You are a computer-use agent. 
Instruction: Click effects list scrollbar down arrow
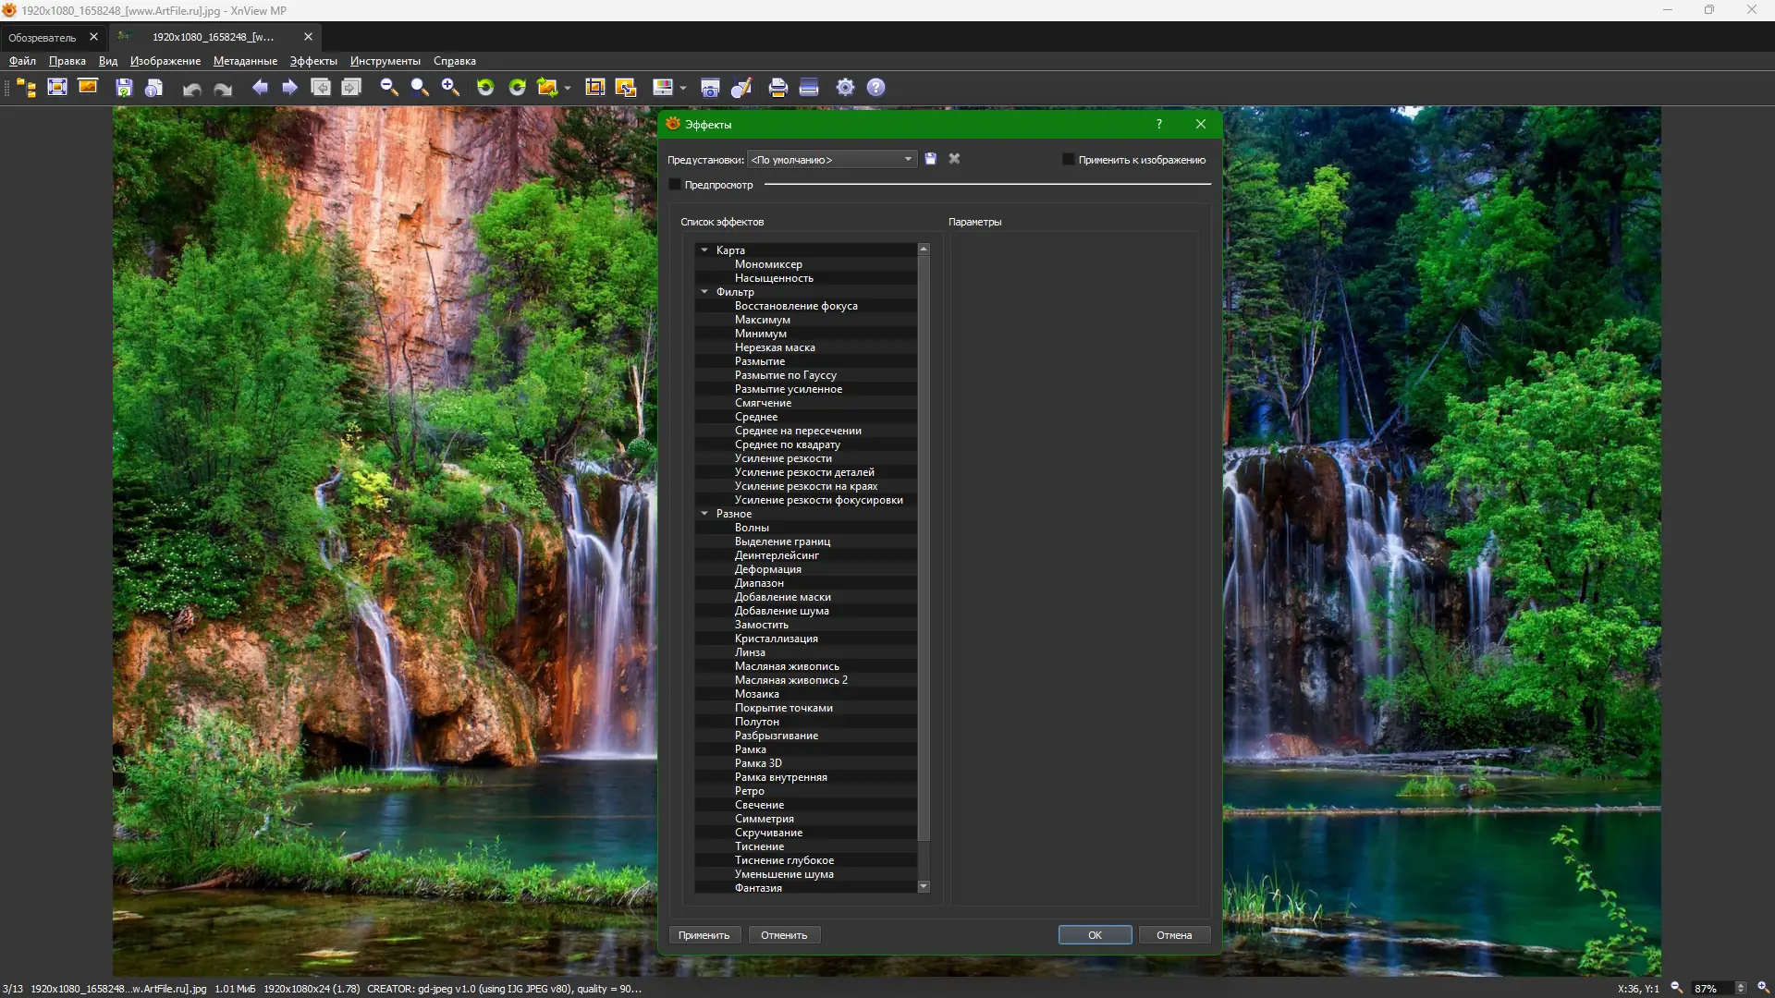coord(923,887)
